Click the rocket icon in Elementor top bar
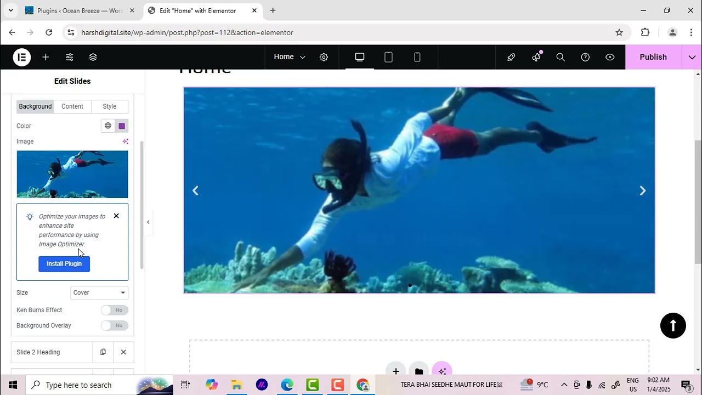Viewport: 702px width, 395px height. (511, 57)
